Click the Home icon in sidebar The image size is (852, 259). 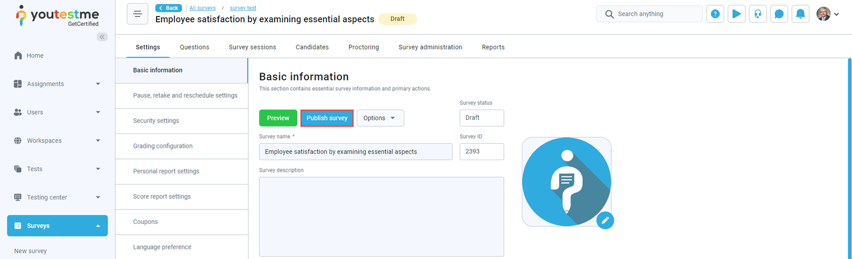(x=18, y=56)
